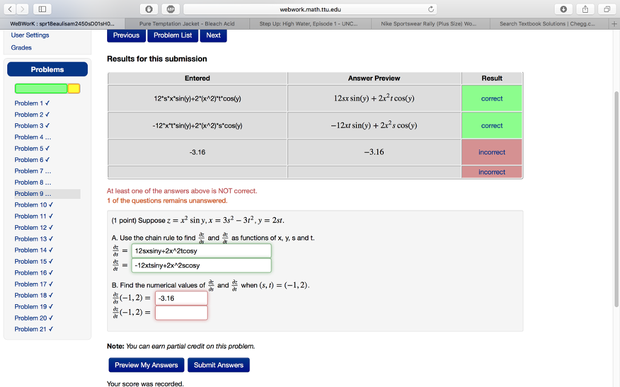This screenshot has height=387, width=620.
Task: Click the empty dz/dt answer field
Action: click(x=181, y=312)
